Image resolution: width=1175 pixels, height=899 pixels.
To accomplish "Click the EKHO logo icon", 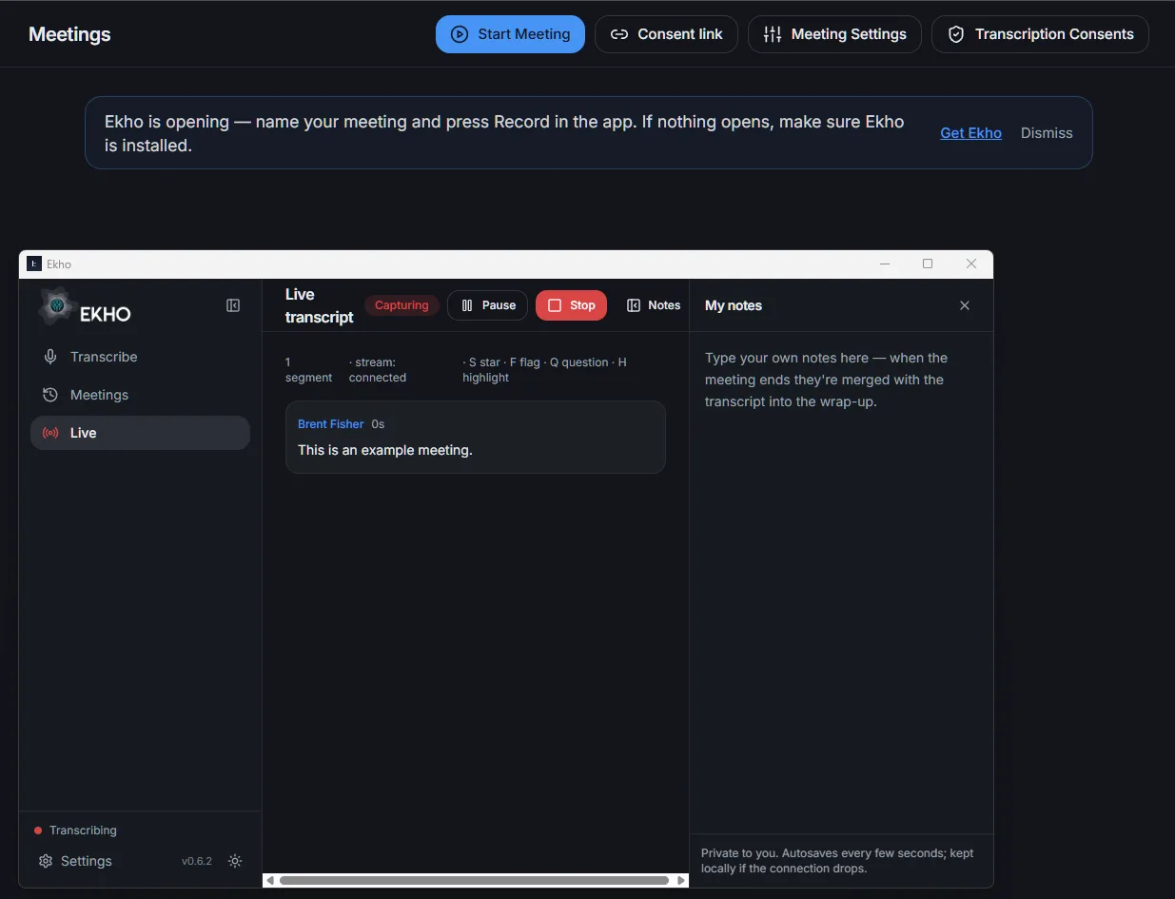I will point(56,306).
